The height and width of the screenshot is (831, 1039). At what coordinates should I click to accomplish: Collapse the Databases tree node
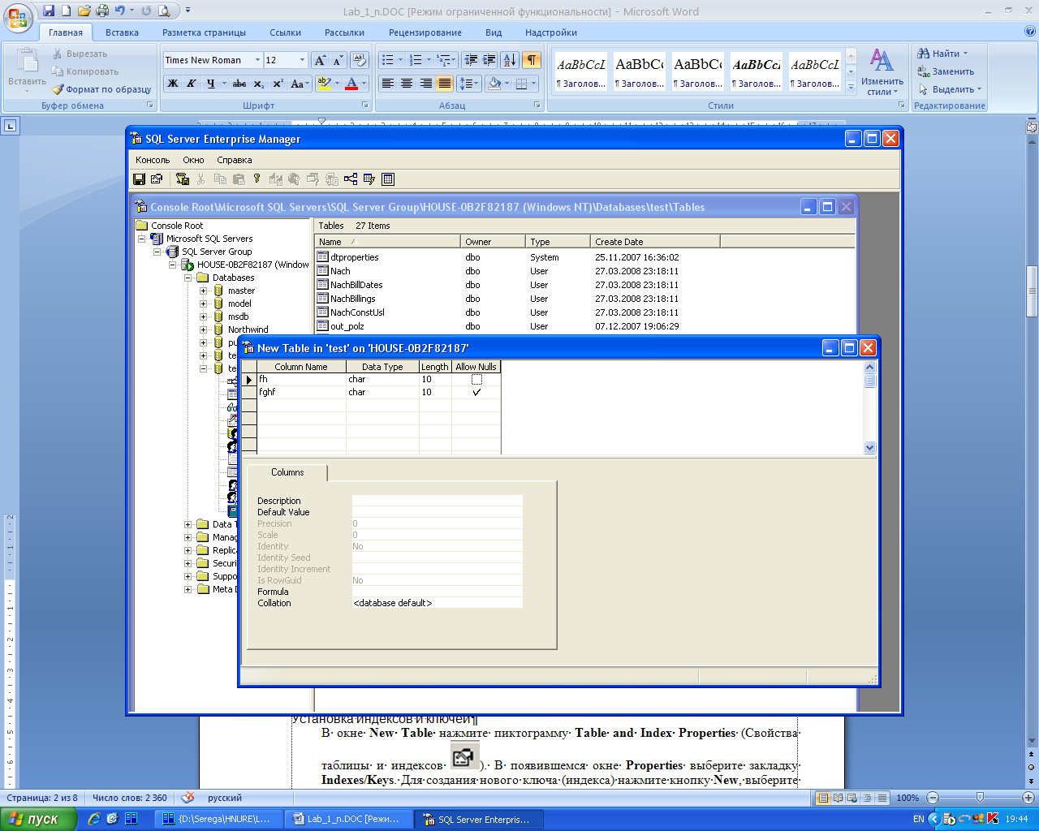[x=188, y=278]
